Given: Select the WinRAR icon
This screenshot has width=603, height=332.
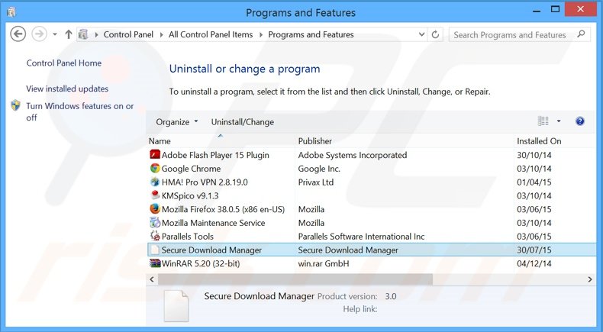Looking at the screenshot, I should [155, 263].
